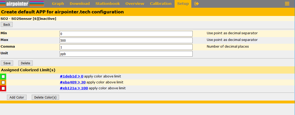Open the #eb121a > 100 limit link

pyautogui.click(x=74, y=88)
